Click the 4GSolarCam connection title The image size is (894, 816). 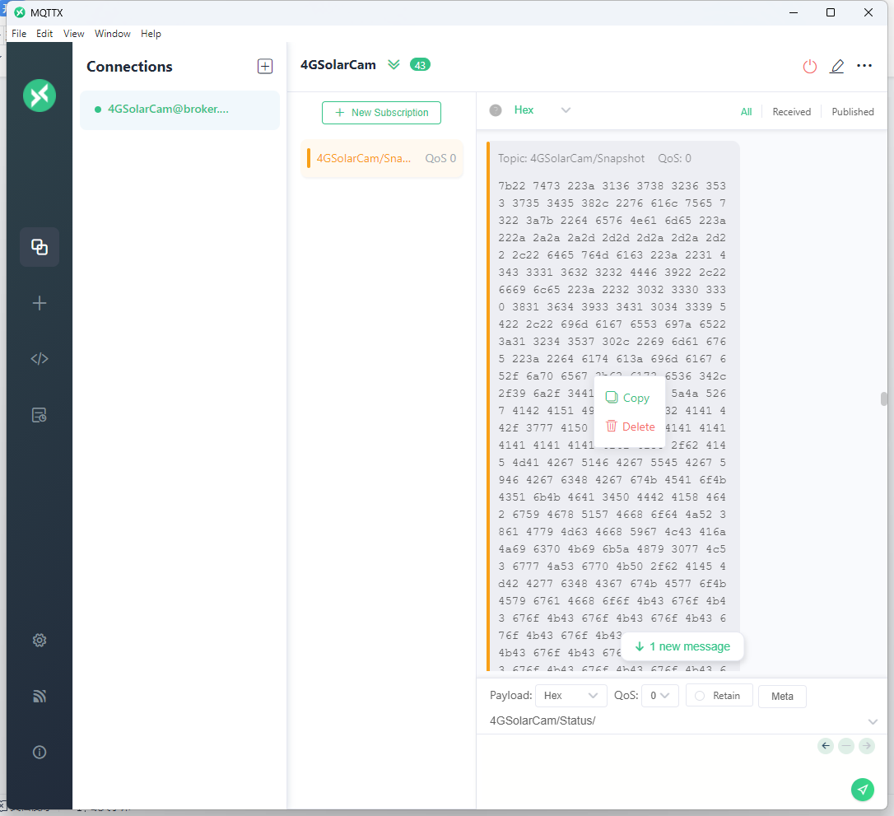(338, 65)
